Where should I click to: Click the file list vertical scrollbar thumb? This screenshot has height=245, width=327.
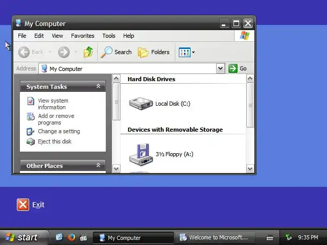click(250, 105)
